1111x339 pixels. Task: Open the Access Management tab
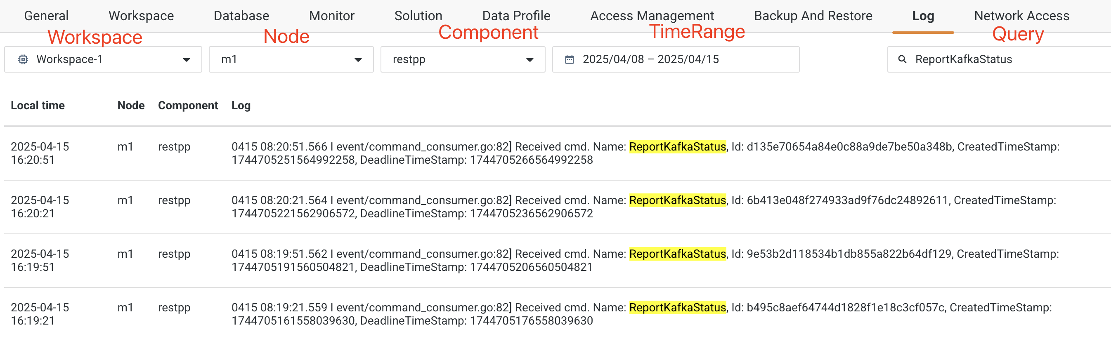[652, 16]
